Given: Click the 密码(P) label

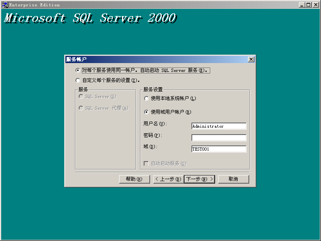Looking at the screenshot, I should pyautogui.click(x=153, y=135).
